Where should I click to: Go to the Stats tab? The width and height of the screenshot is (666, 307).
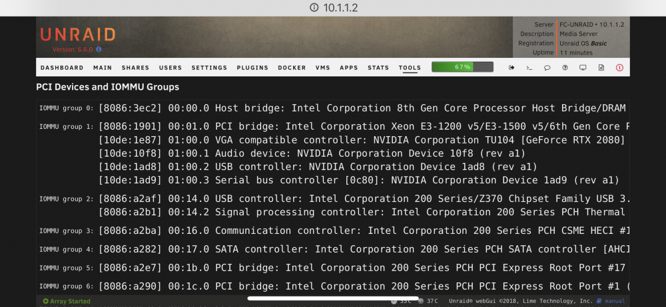(378, 67)
